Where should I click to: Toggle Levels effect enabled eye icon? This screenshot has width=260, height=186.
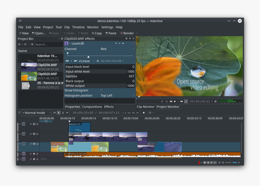[116, 44]
